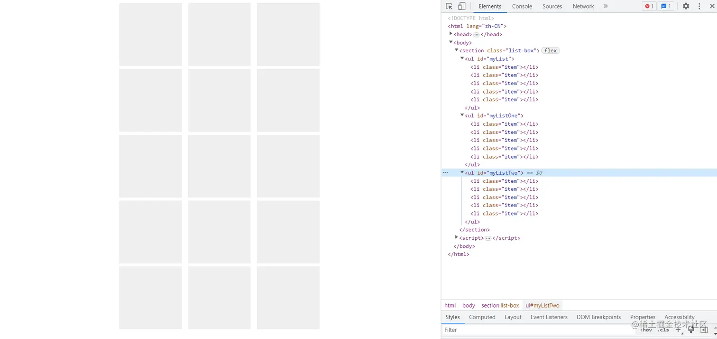Show more DevTools tabs via double chevron
The width and height of the screenshot is (717, 339).
606,6
